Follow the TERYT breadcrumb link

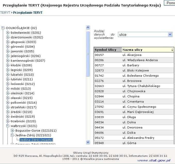click(x=5, y=12)
